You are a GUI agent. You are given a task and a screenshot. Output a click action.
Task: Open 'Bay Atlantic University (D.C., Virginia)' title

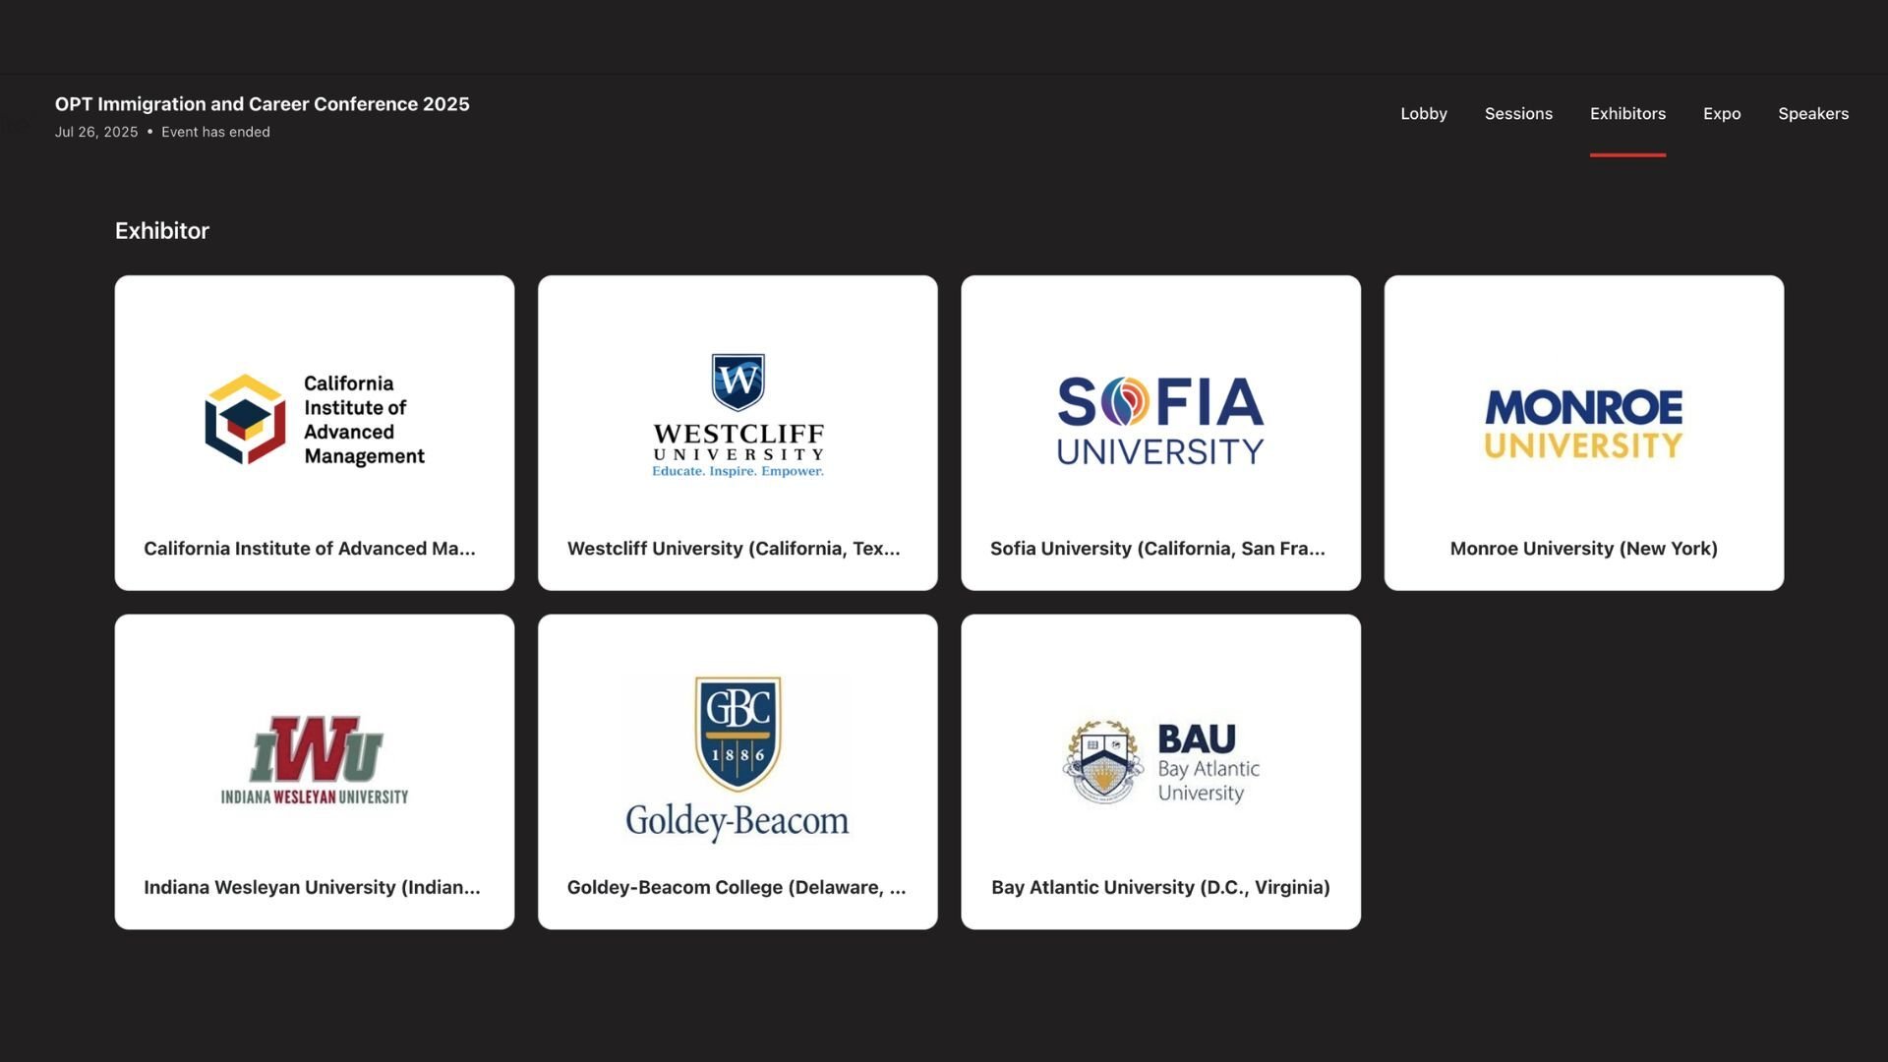click(1160, 888)
